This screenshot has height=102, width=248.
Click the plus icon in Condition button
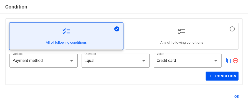click(211, 76)
